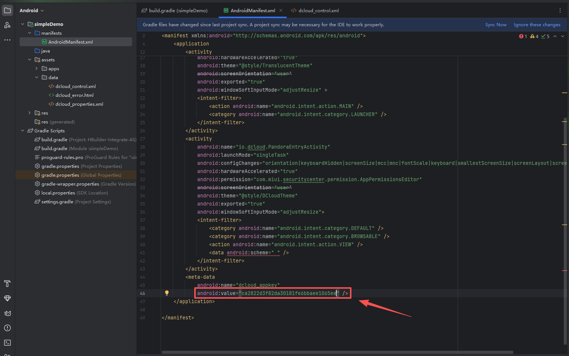
Task: Open the Project tool window folder icon
Action: [7, 10]
